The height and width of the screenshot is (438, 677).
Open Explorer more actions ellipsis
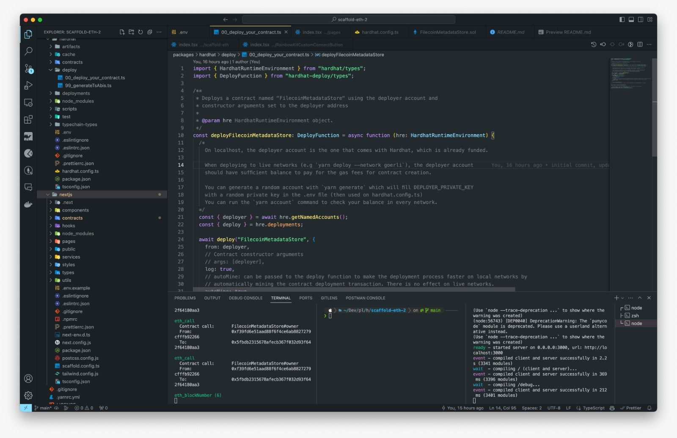click(159, 32)
